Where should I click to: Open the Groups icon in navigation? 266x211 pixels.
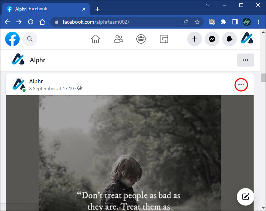(x=141, y=39)
